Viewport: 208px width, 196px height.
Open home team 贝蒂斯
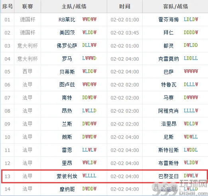tap(67, 71)
